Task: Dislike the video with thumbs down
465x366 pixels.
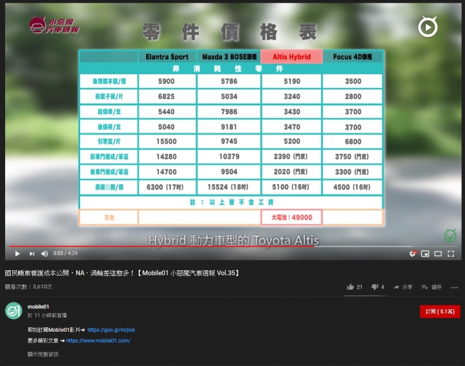Action: [378, 287]
